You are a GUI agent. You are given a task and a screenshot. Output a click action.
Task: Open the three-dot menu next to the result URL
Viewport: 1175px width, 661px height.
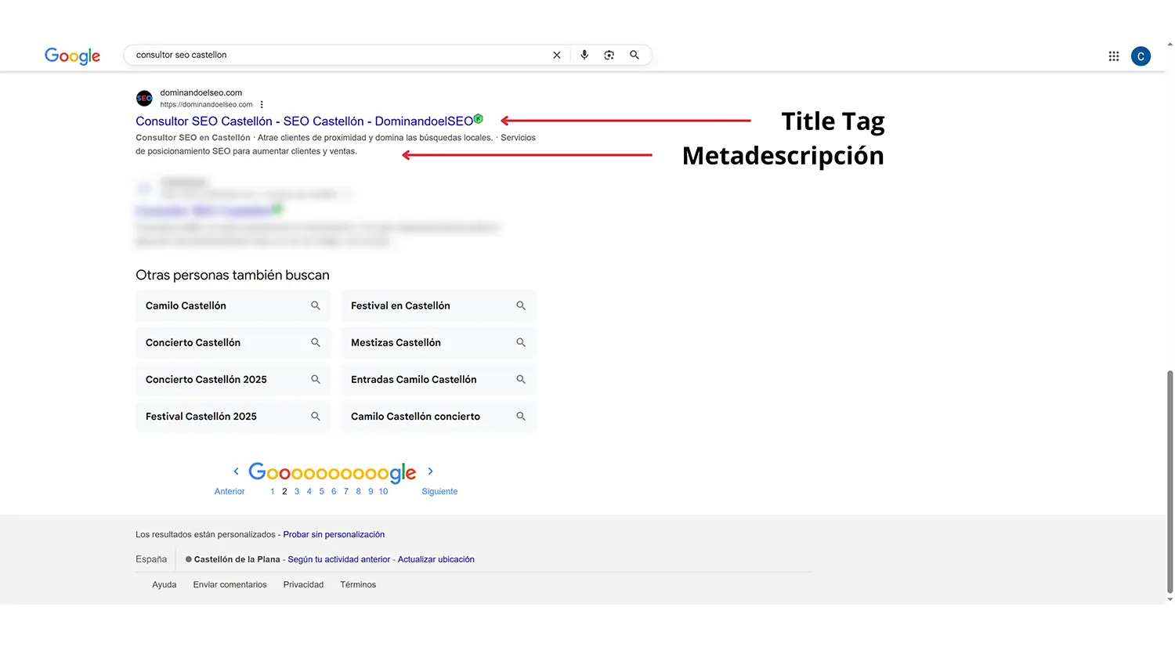point(262,104)
